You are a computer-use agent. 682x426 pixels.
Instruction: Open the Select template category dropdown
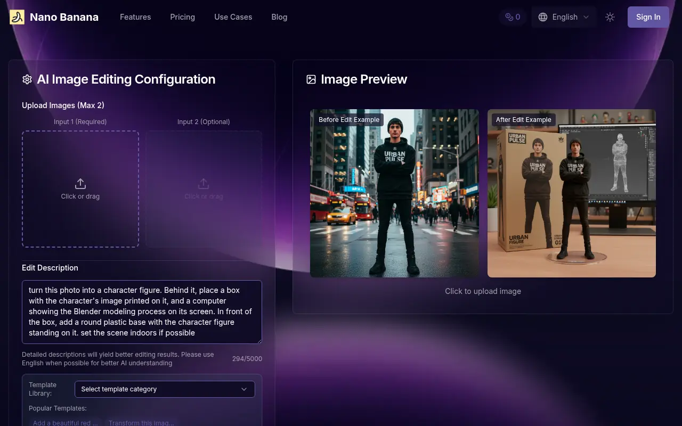[x=165, y=389]
